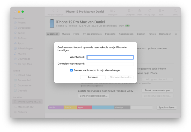191x132 pixels.
Task: Open the Weergave view icon
Action: pyautogui.click(x=111, y=11)
